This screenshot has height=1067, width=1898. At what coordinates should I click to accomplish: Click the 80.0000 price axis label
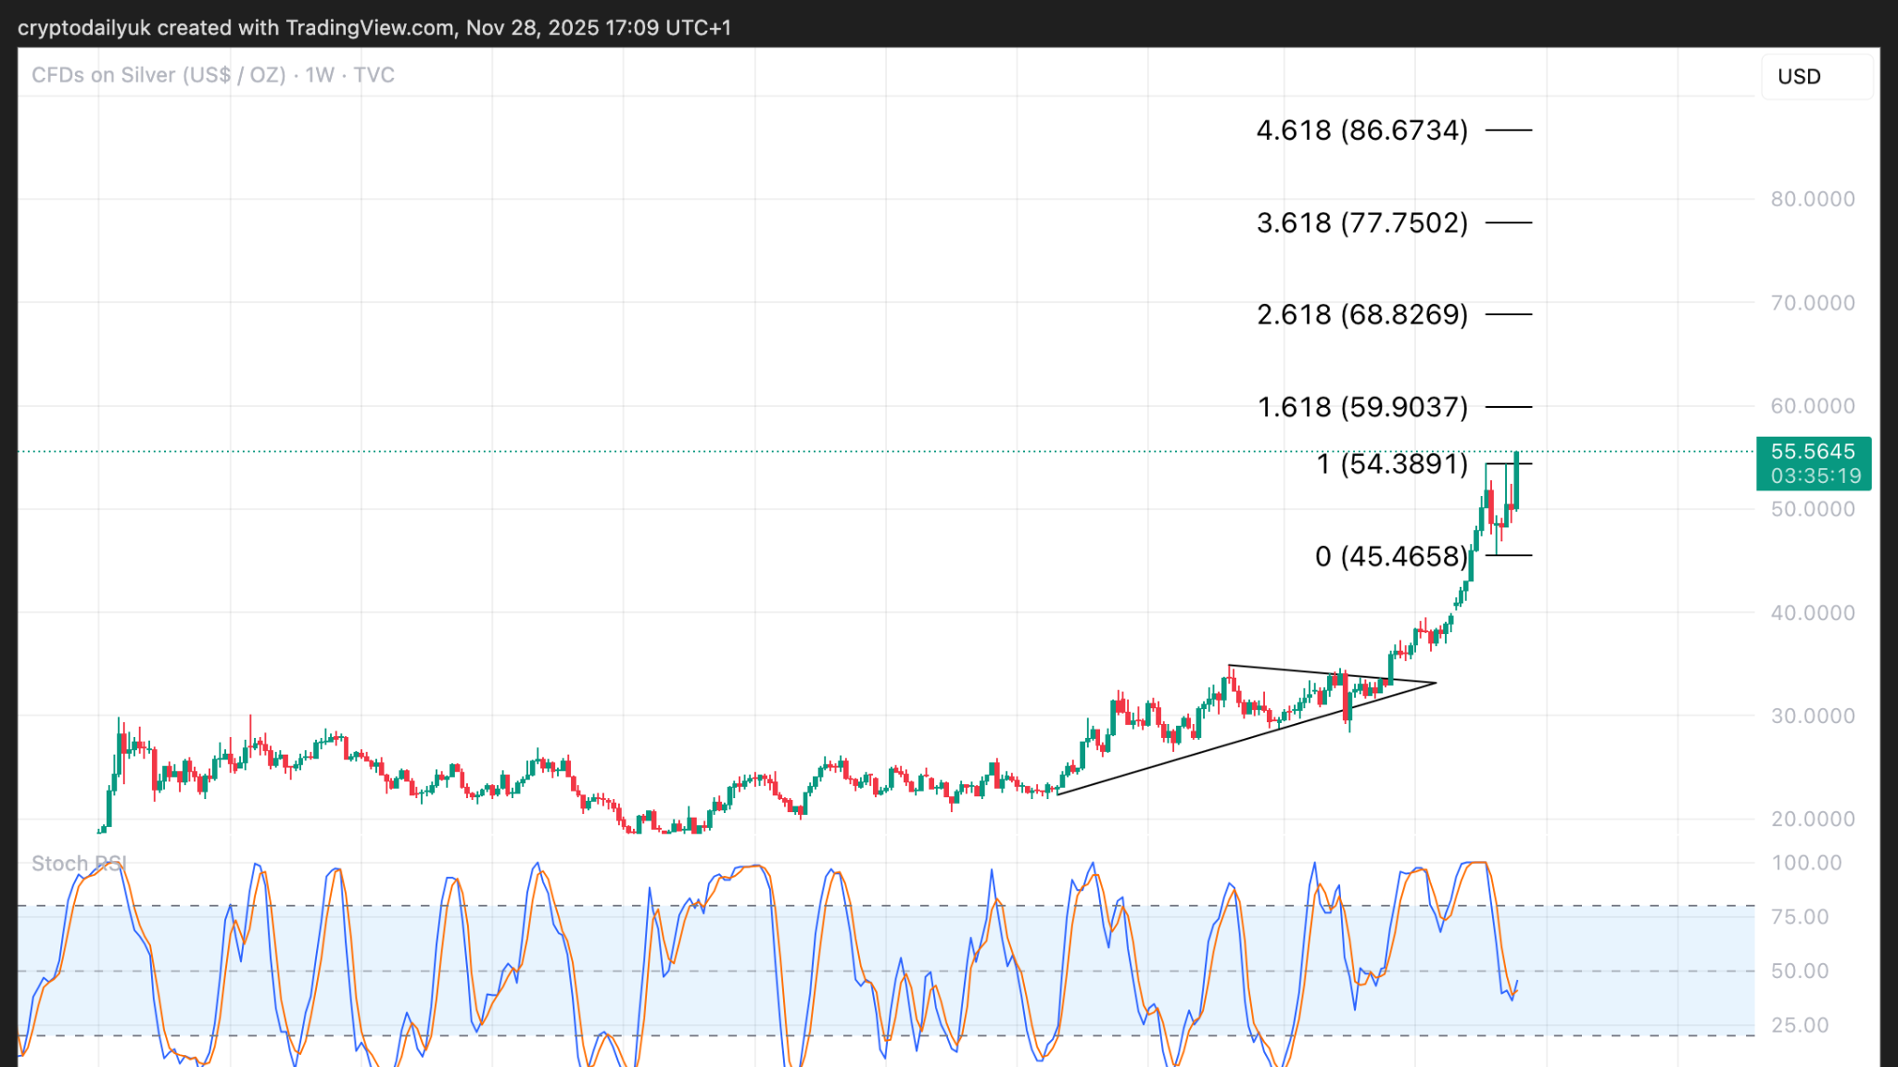click(1812, 199)
